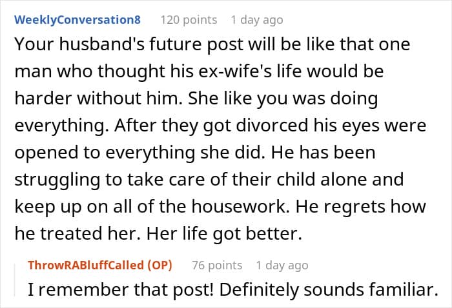Click the "120 points" score
Viewport: 452px width, 308px height.
pos(187,19)
